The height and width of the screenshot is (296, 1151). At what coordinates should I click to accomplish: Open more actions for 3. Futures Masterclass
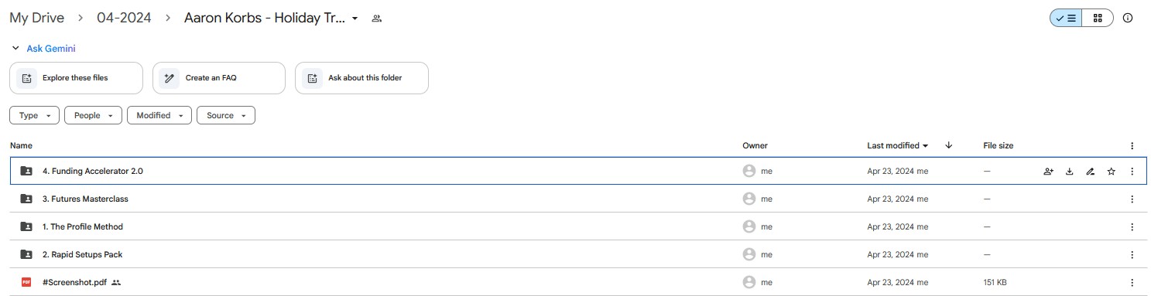pos(1132,199)
